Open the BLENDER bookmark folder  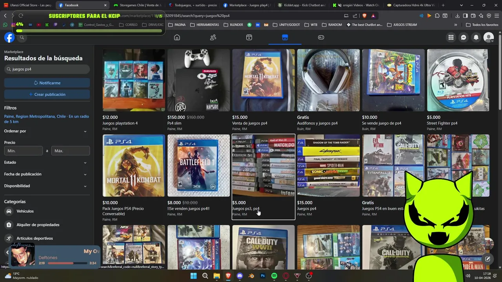coord(233,25)
